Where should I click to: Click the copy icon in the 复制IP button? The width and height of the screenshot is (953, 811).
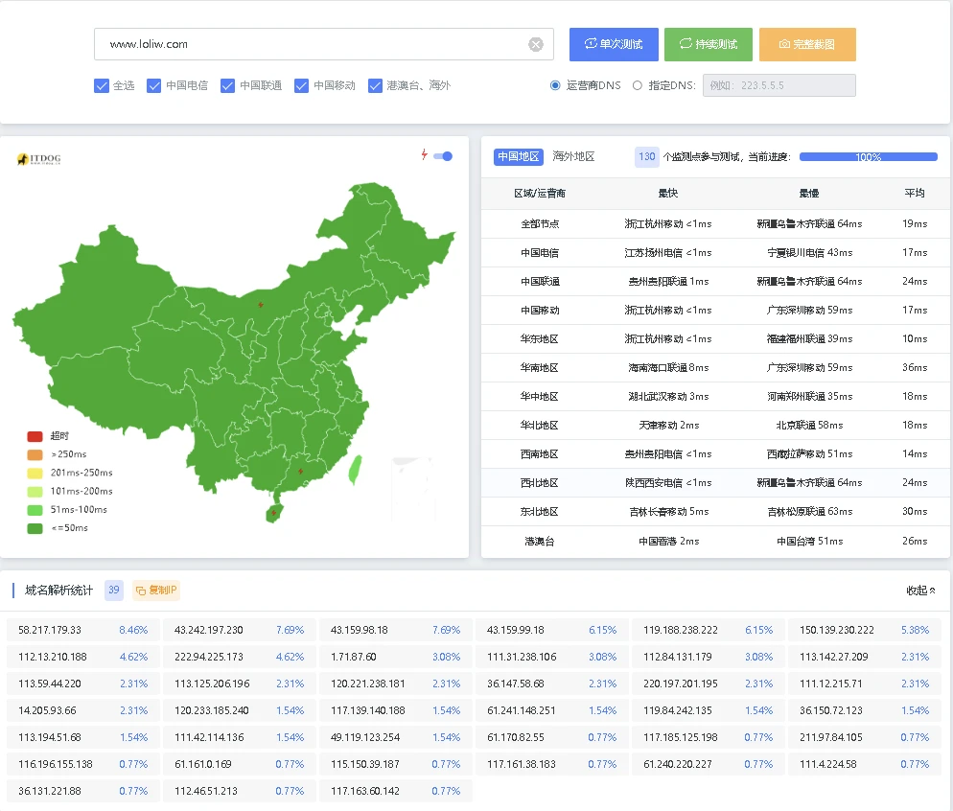140,591
